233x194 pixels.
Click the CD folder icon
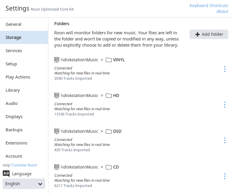click(x=109, y=167)
